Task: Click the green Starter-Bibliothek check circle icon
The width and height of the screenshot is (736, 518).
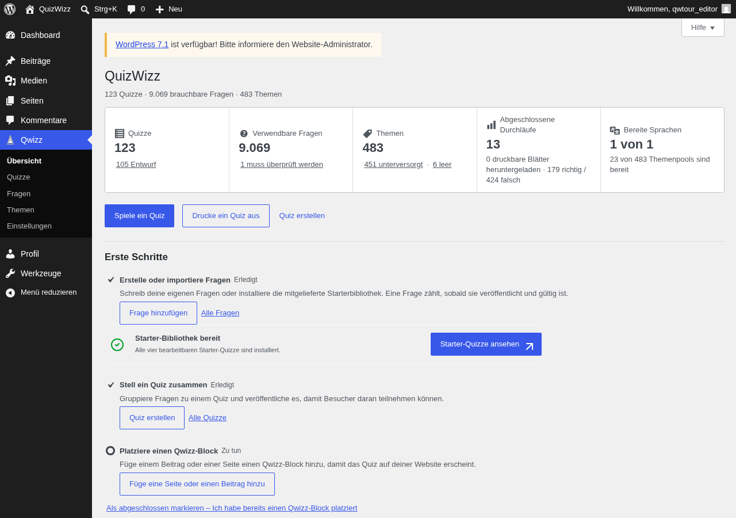Action: 117,345
